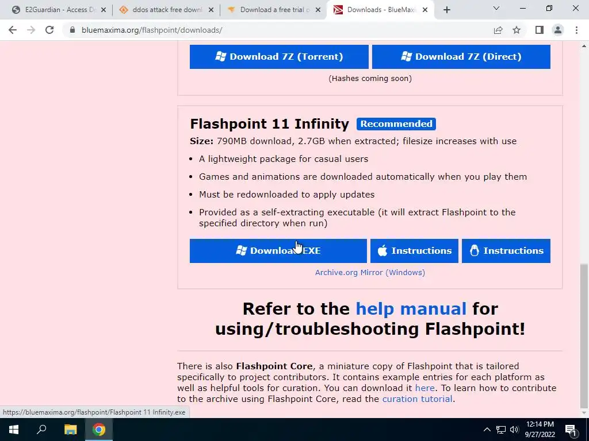Click the Flashpoint 11 Infinity heading

click(269, 124)
